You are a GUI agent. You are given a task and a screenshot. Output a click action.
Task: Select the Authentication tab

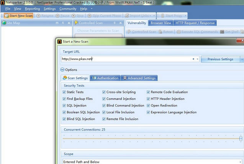point(105,78)
